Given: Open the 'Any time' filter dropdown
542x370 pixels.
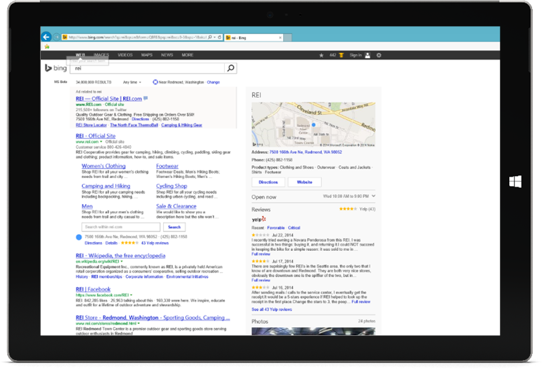Looking at the screenshot, I should [132, 82].
